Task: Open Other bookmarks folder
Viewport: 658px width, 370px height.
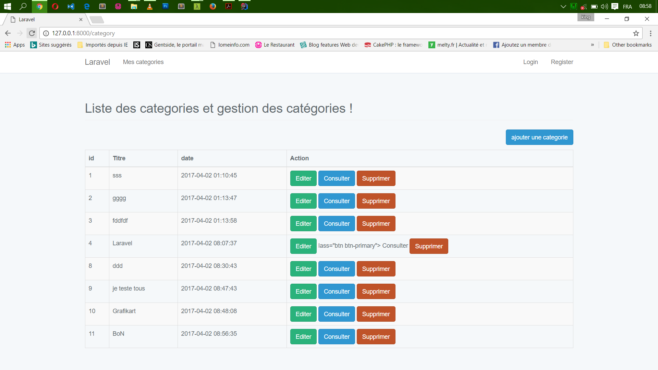Action: click(x=628, y=45)
